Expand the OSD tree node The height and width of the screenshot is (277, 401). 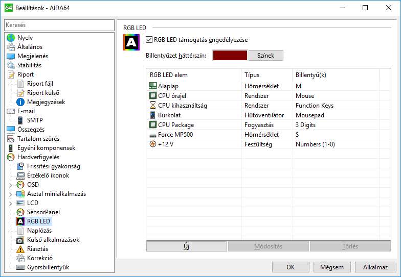pyautogui.click(x=11, y=185)
